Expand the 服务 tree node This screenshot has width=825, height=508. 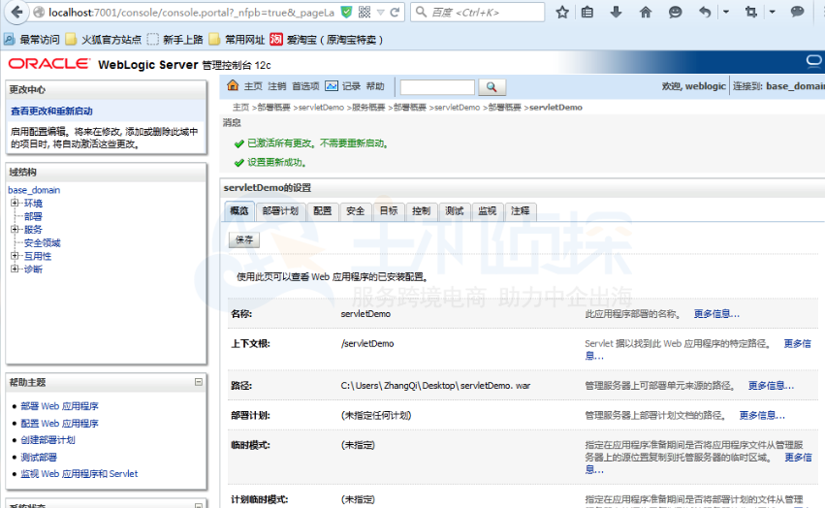[x=15, y=229]
